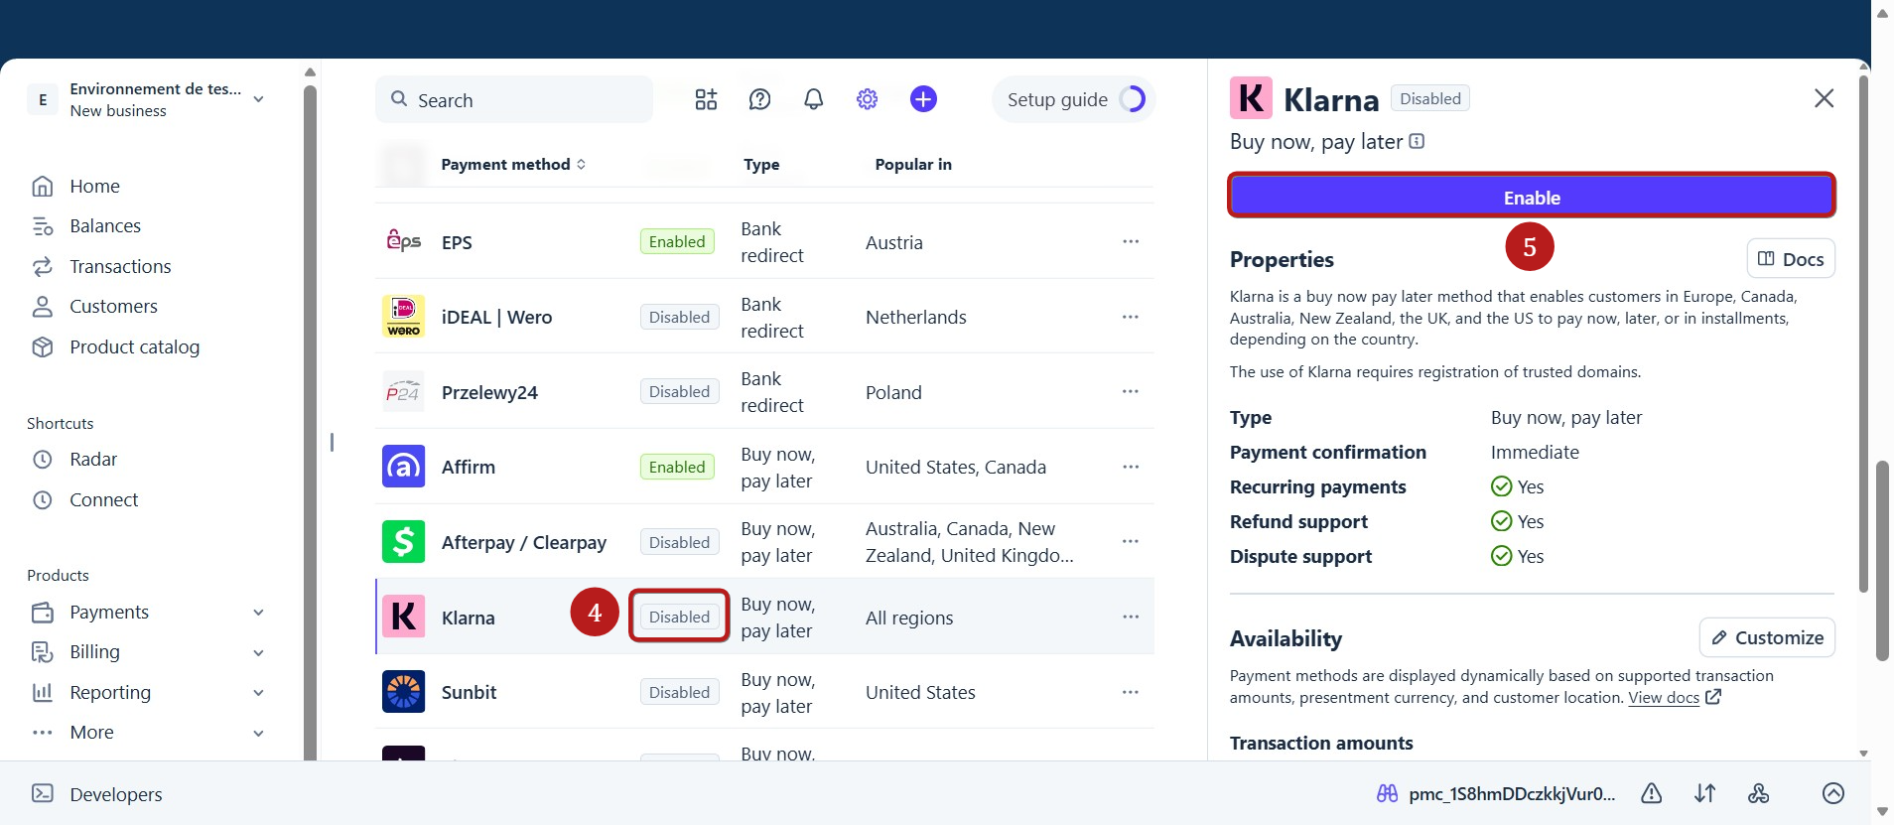This screenshot has width=1894, height=825.
Task: Open the more options for iDEAL Wero row
Action: [x=1131, y=317]
